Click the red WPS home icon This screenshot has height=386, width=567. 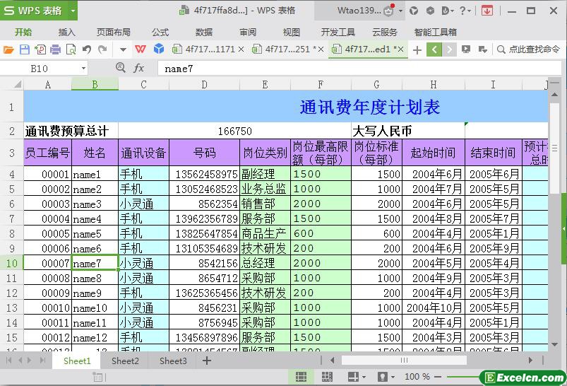[x=141, y=49]
